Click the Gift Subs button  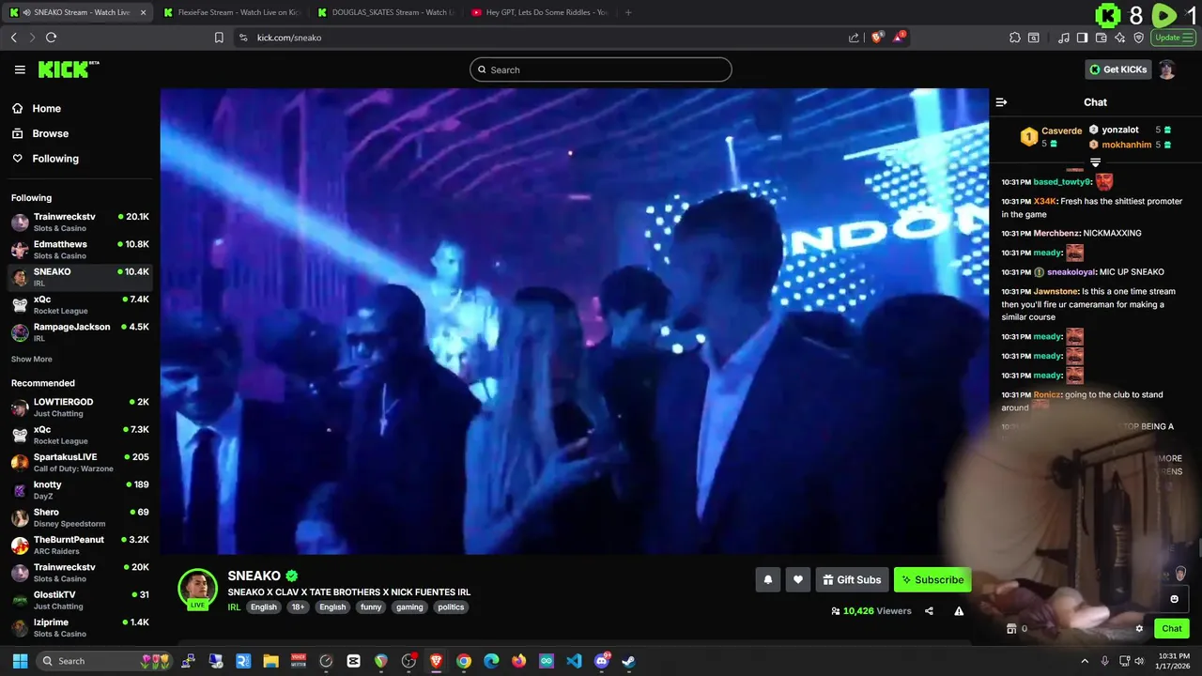[852, 580]
